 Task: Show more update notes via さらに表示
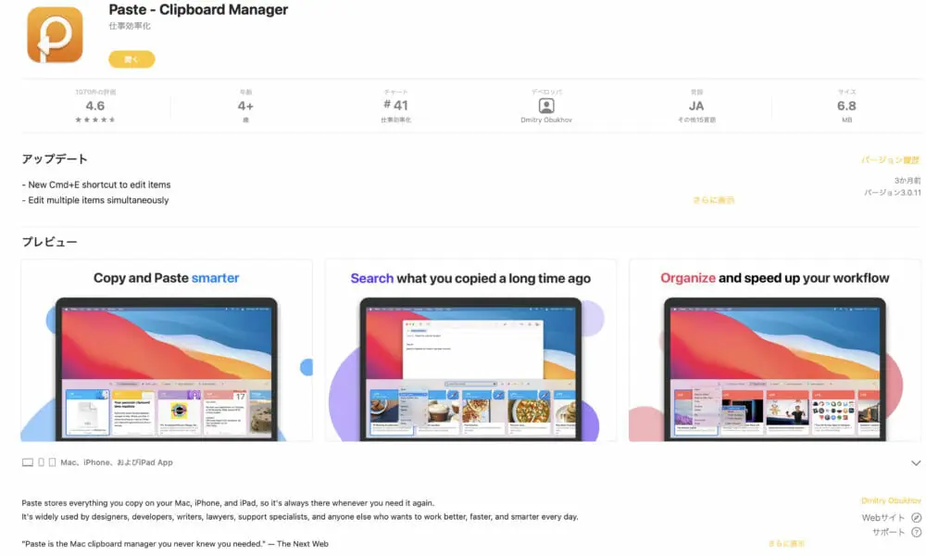[713, 200]
